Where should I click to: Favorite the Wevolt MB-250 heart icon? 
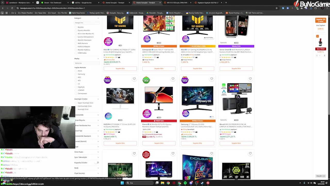click(250, 79)
